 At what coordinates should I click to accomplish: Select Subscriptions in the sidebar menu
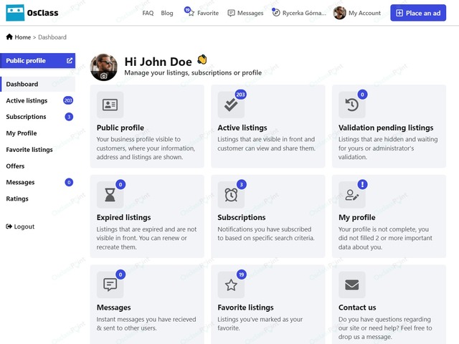coord(26,117)
